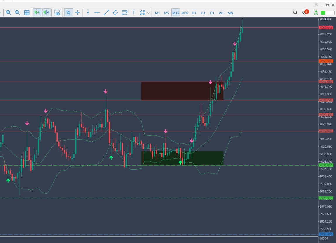Switch to the M5 timeframe

[166, 13]
